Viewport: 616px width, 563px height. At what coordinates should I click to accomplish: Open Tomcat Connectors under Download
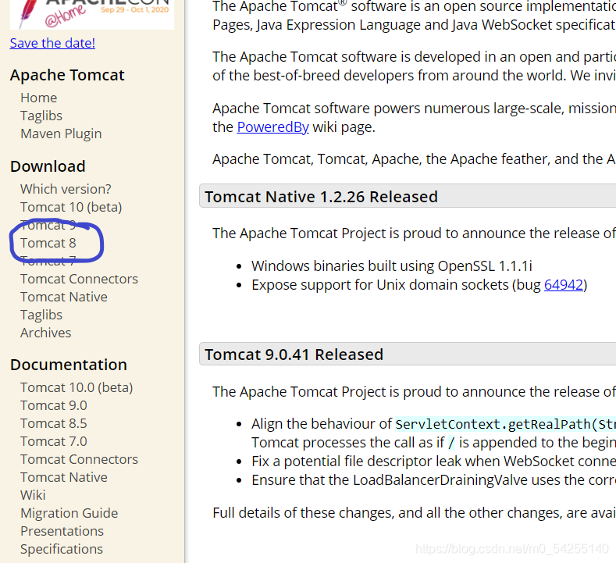pyautogui.click(x=79, y=279)
